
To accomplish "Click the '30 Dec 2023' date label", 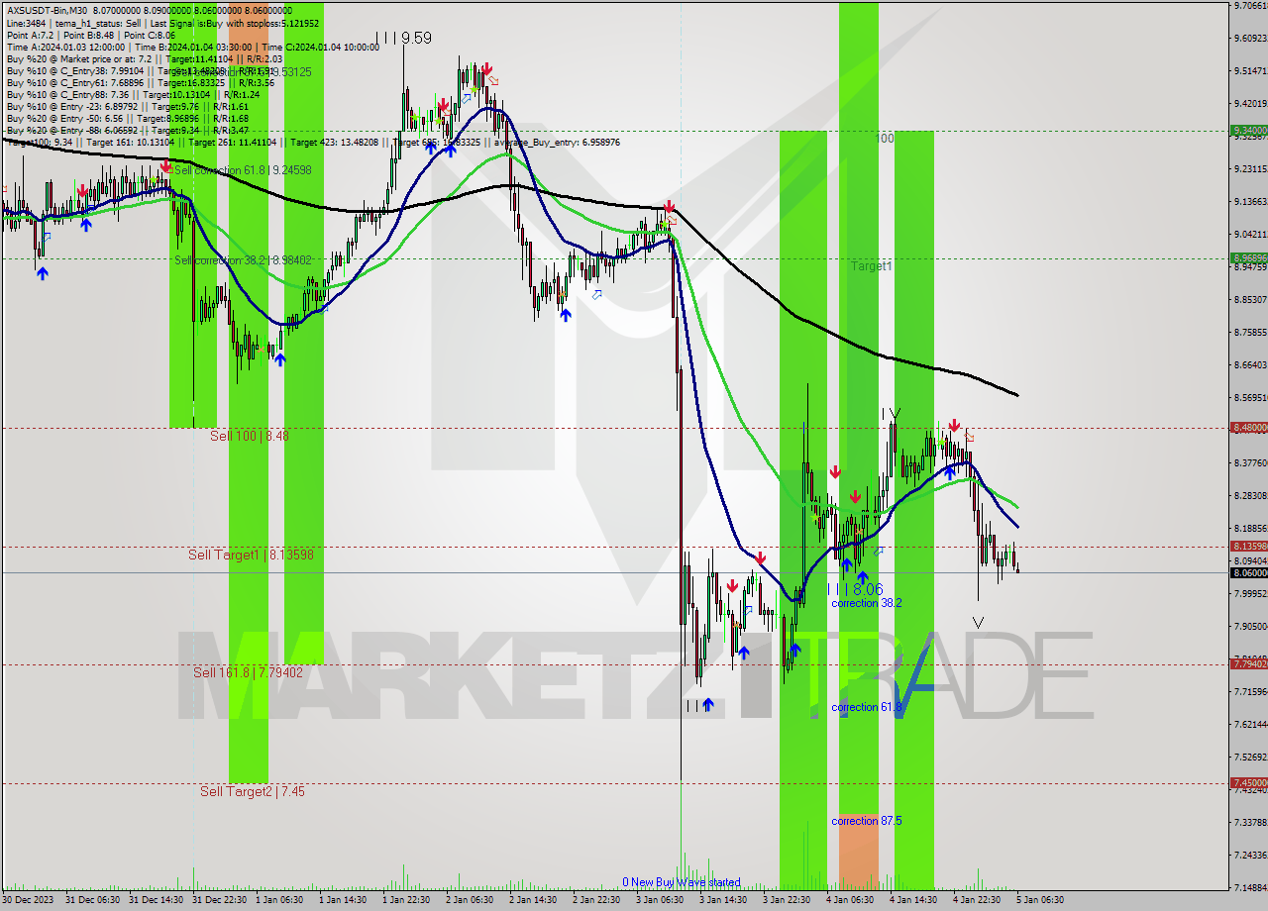I will coord(28,900).
